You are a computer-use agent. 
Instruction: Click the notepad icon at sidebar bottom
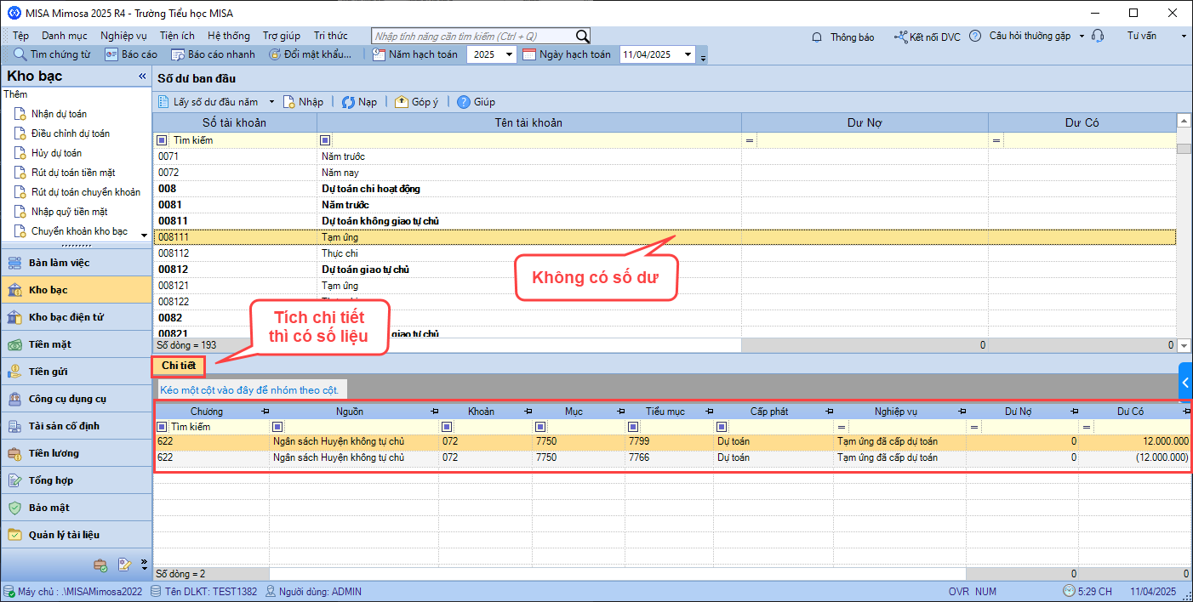[x=124, y=565]
